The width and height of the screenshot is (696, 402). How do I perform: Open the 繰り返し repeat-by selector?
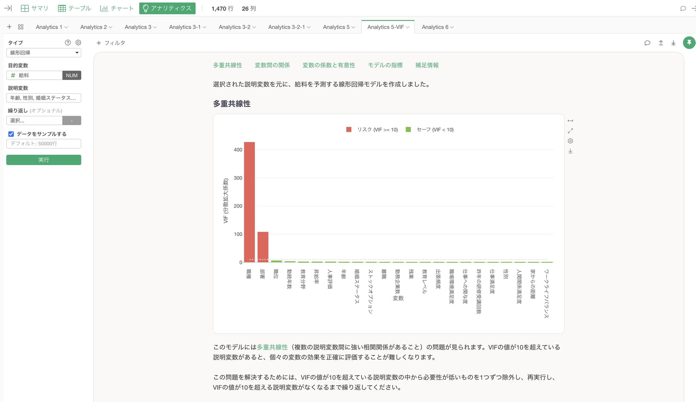tap(34, 121)
